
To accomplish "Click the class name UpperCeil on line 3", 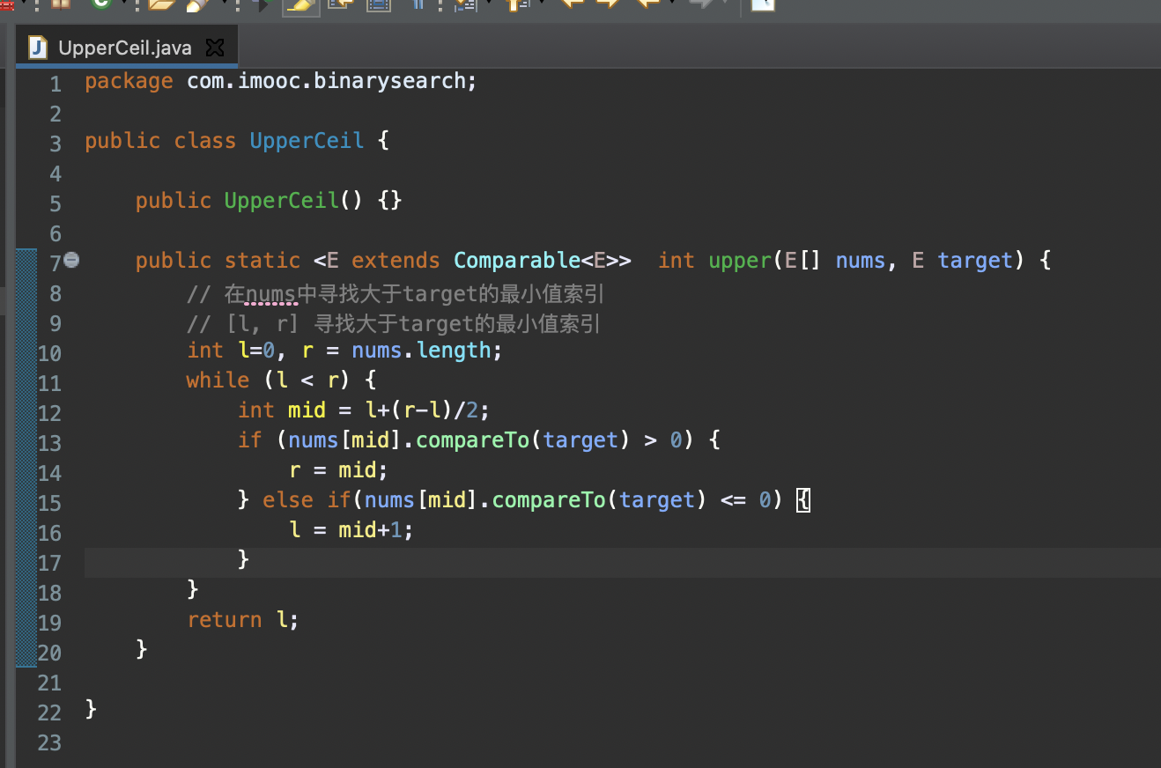I will coord(307,141).
